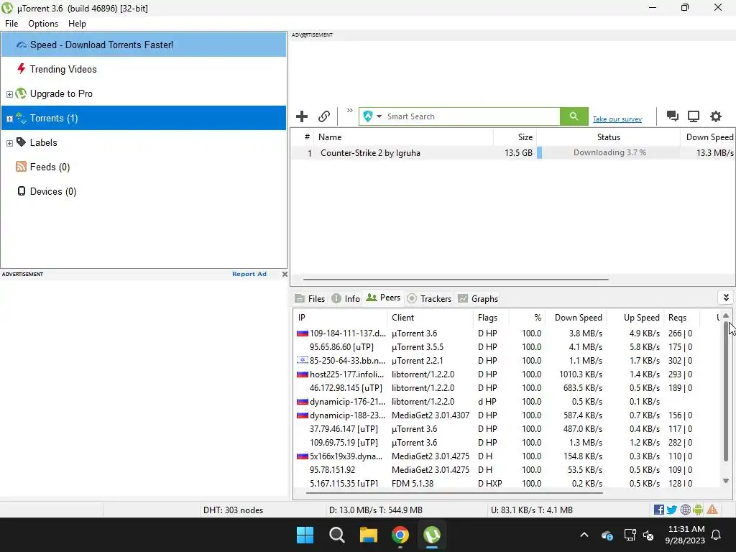736x552 pixels.
Task: Click the uTorrent icon on the taskbar
Action: click(x=432, y=535)
